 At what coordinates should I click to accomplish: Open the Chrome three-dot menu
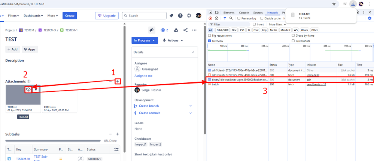[370, 4]
